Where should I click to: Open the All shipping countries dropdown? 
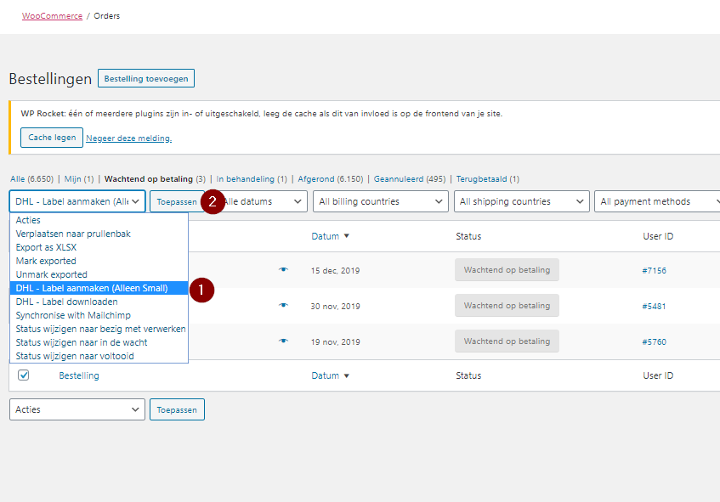coord(522,201)
